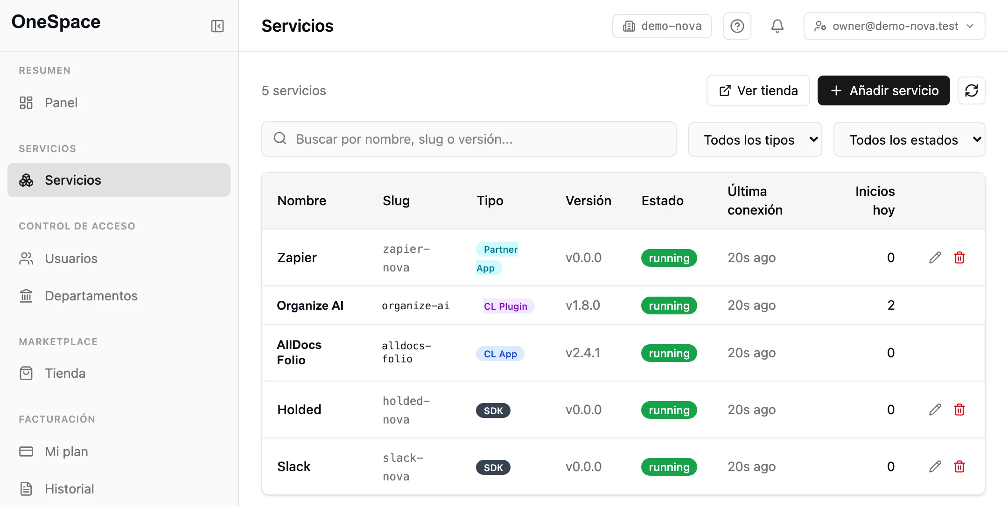1008x507 pixels.
Task: Expand the owner@demo-nova.test account menu
Action: point(894,26)
